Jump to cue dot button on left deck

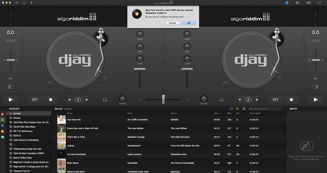(51, 99)
